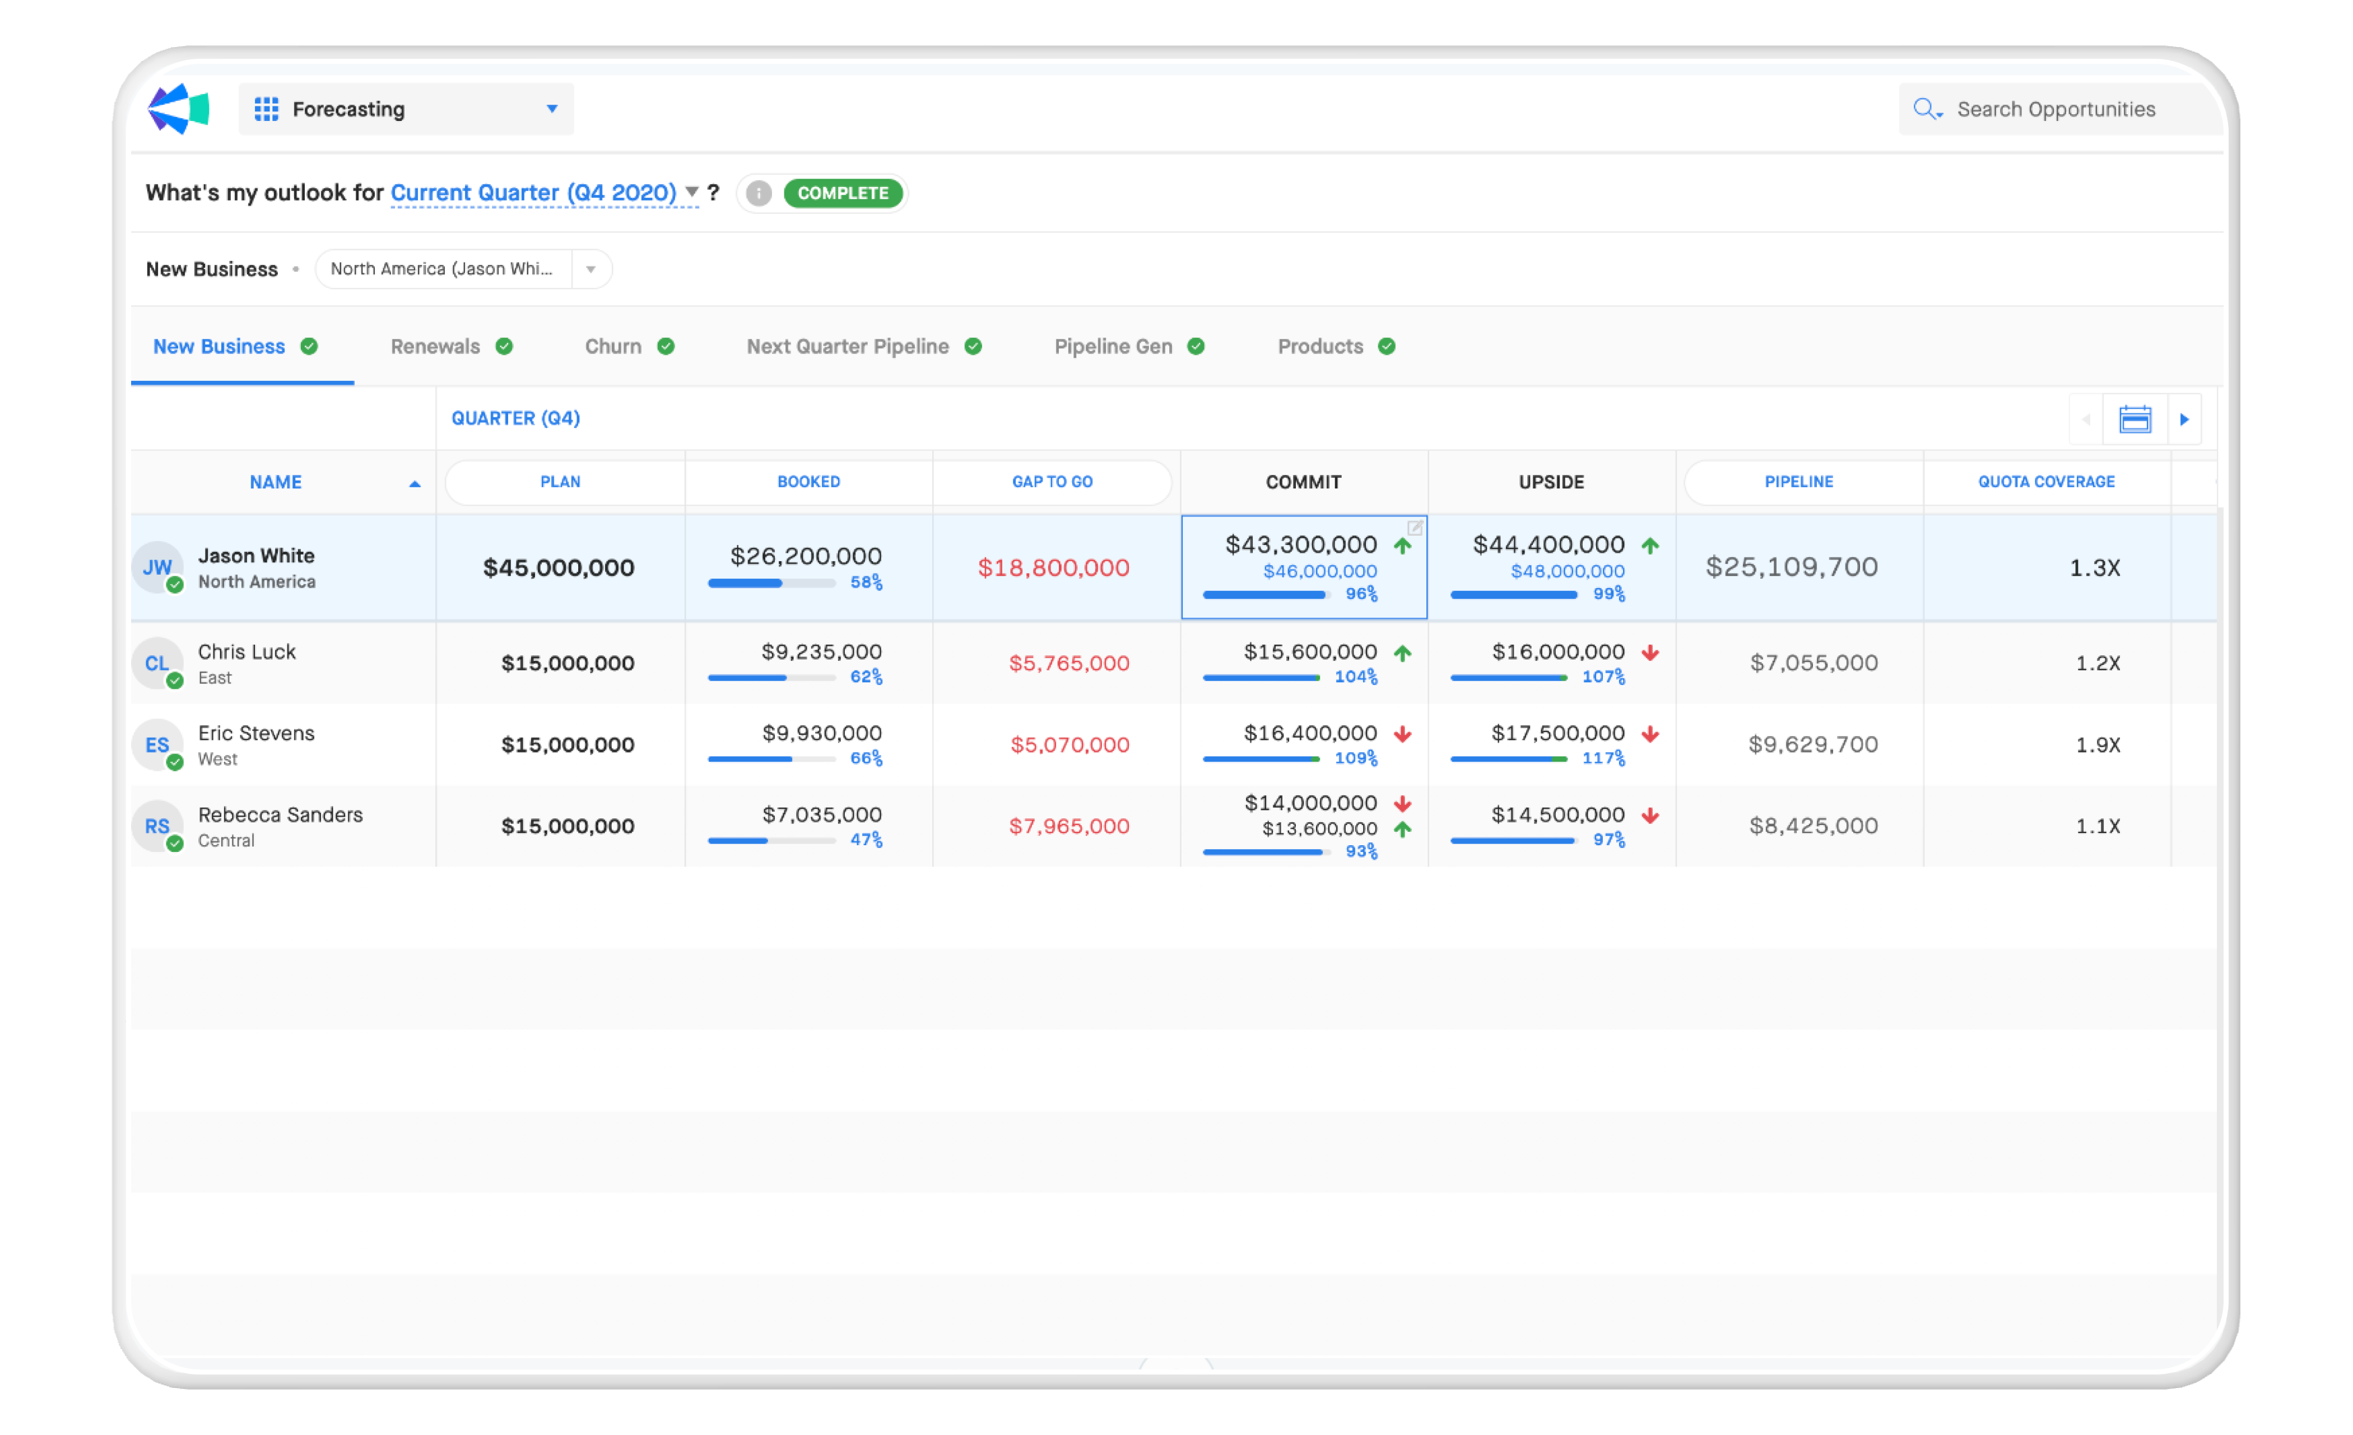Click Eric Stevens' ES avatar

(x=157, y=745)
